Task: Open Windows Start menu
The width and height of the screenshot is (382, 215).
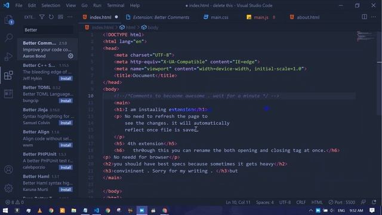Action: 5,210
